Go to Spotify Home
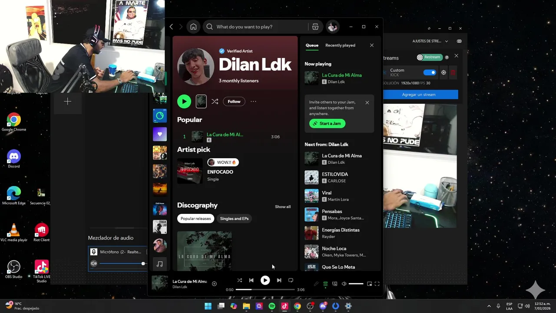The width and height of the screenshot is (556, 313). [193, 27]
